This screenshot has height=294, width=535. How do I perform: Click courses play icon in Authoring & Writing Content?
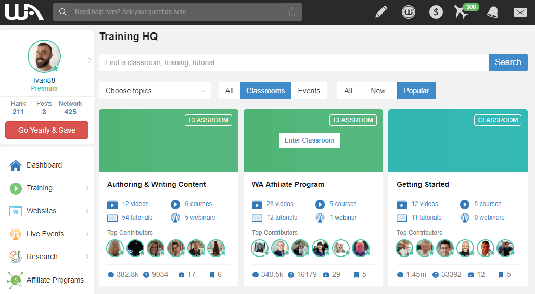175,204
